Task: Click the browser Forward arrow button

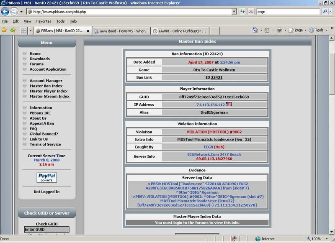Action: pyautogui.click(x=14, y=12)
